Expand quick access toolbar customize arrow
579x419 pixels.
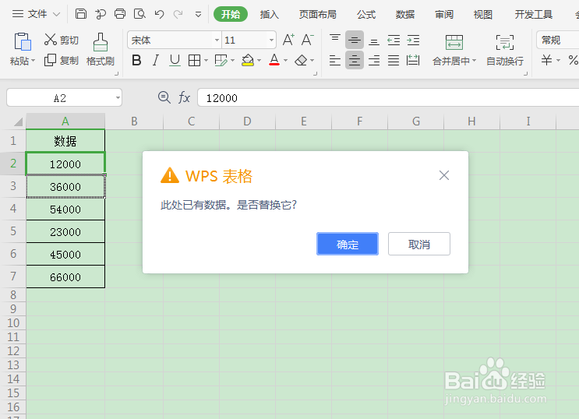(198, 15)
